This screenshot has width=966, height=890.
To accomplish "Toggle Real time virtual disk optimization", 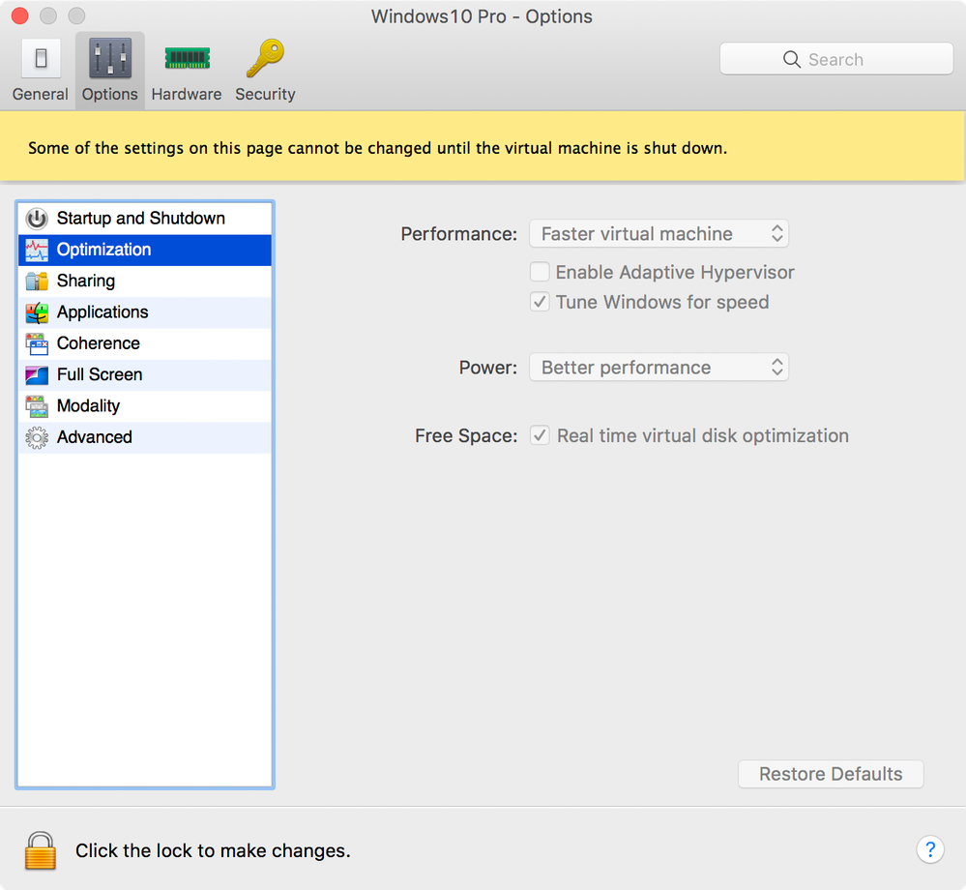I will pos(540,435).
